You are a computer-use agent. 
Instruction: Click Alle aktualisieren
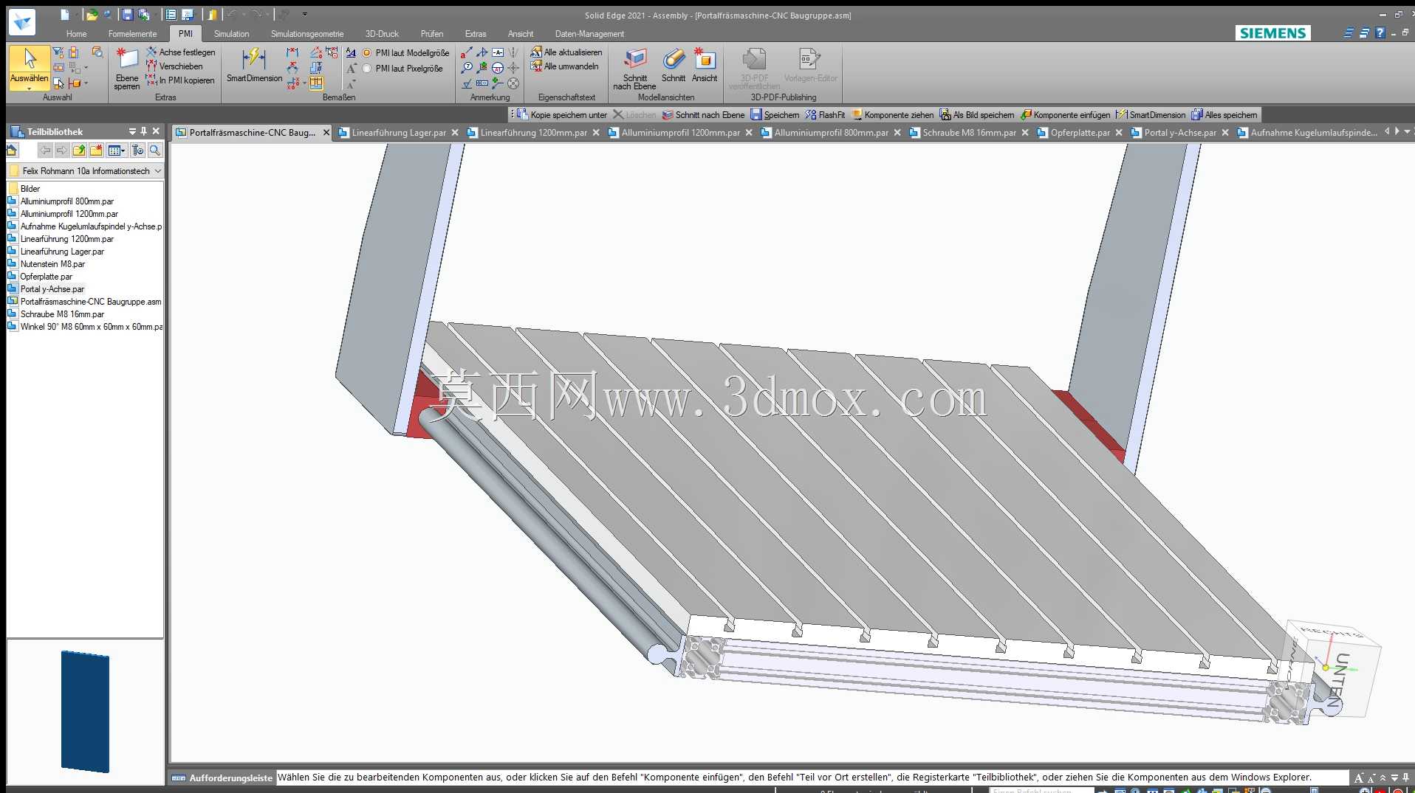(566, 52)
